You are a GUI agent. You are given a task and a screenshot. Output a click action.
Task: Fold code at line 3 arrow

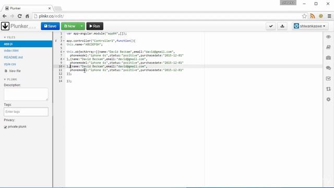(64, 41)
